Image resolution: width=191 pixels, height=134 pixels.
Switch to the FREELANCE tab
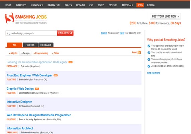point(46,45)
